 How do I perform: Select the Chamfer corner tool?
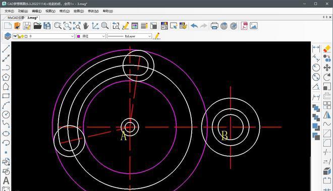327,134
